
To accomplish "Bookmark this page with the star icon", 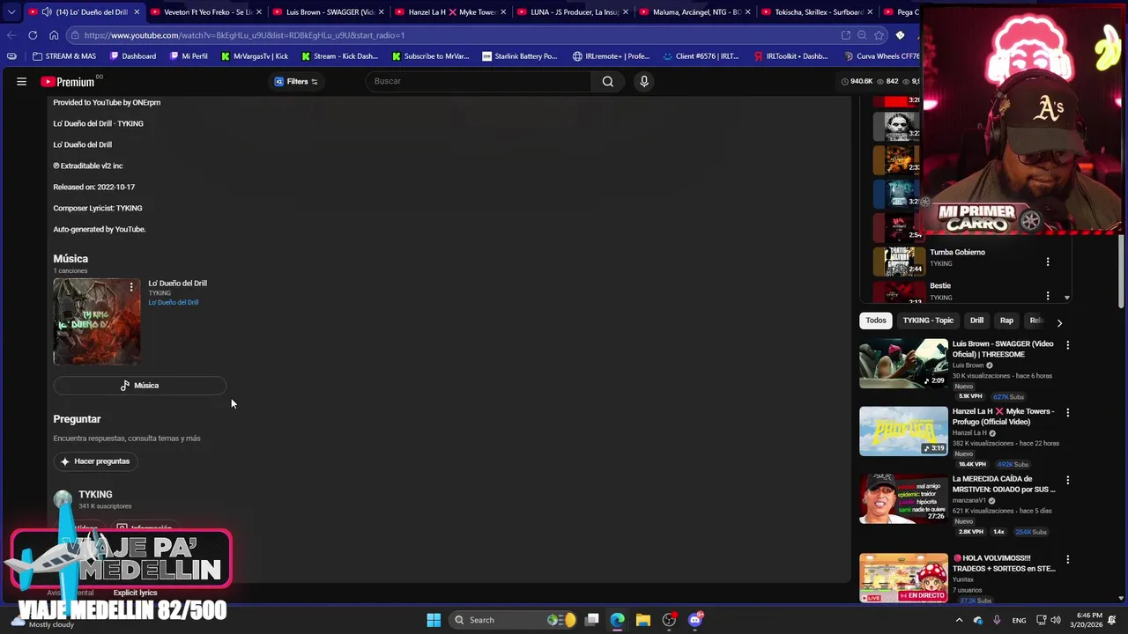I will click(x=879, y=35).
